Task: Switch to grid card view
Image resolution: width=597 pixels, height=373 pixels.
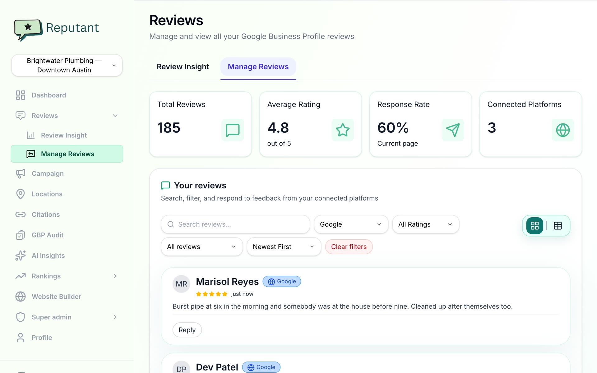Action: (x=535, y=226)
